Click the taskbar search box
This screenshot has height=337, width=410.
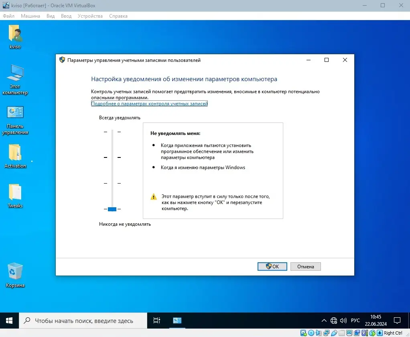click(x=83, y=321)
